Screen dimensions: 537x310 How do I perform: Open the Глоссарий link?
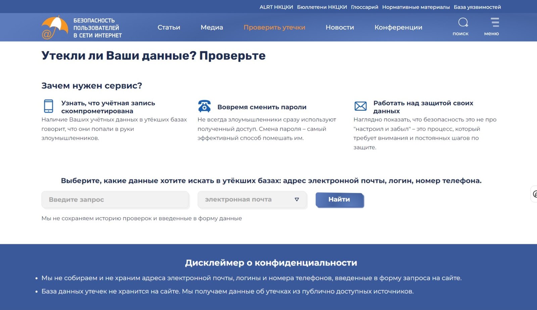click(x=364, y=7)
